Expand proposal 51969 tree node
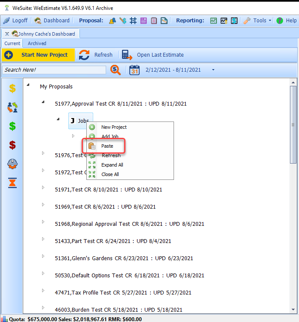The image size is (299, 322). click(43, 204)
